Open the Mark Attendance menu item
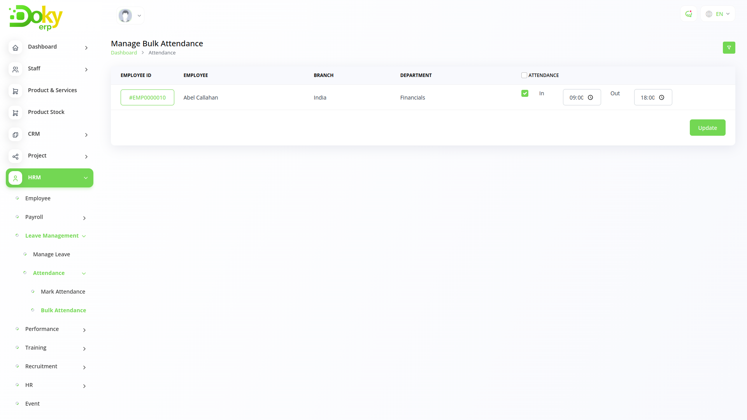The height and width of the screenshot is (420, 747). [x=63, y=292]
